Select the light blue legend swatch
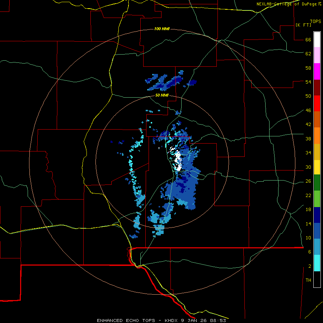Viewport: 323px width, 323px height. point(317,247)
